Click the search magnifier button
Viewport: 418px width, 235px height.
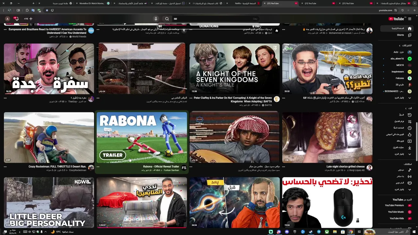tap(167, 19)
